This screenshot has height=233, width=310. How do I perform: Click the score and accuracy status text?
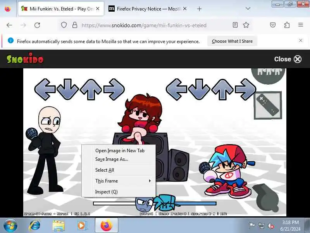pos(183,214)
